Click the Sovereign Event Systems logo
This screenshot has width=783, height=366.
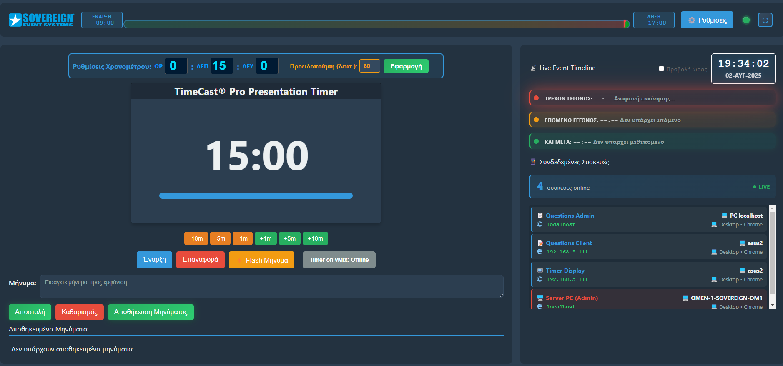[41, 20]
